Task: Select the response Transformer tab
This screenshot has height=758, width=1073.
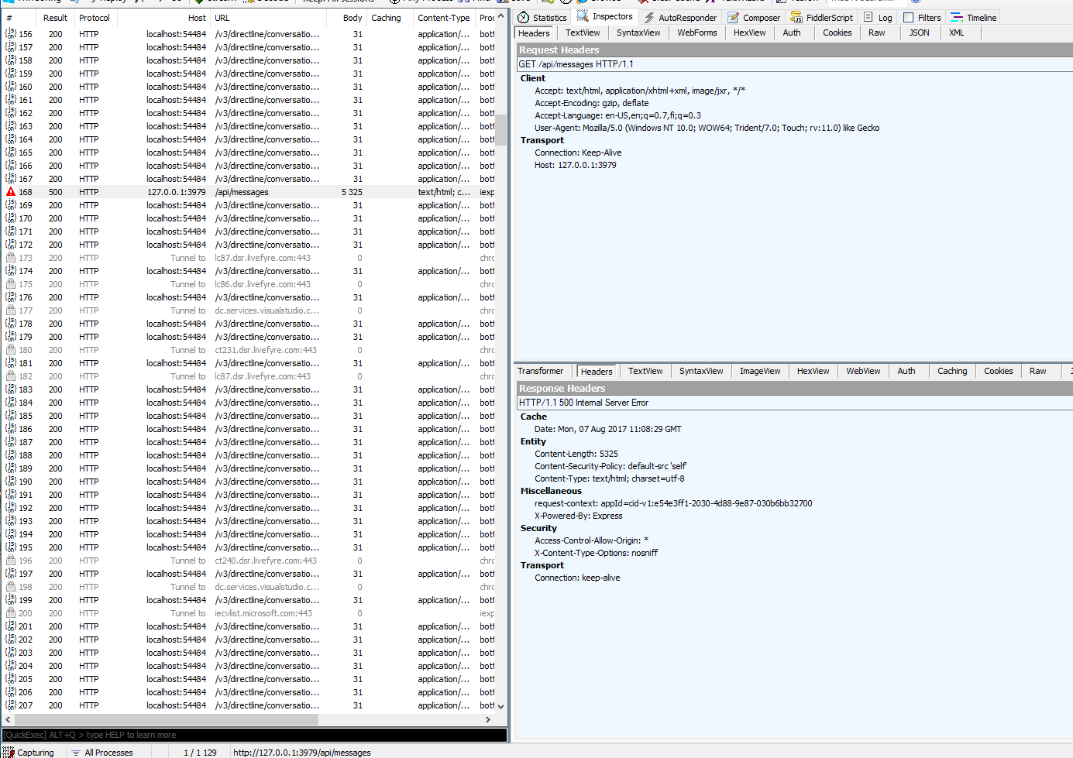Action: 541,371
